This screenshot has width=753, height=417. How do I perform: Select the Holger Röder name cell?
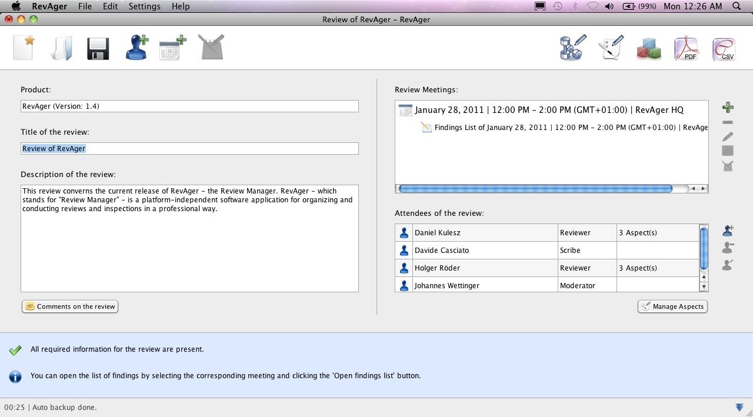(485, 268)
